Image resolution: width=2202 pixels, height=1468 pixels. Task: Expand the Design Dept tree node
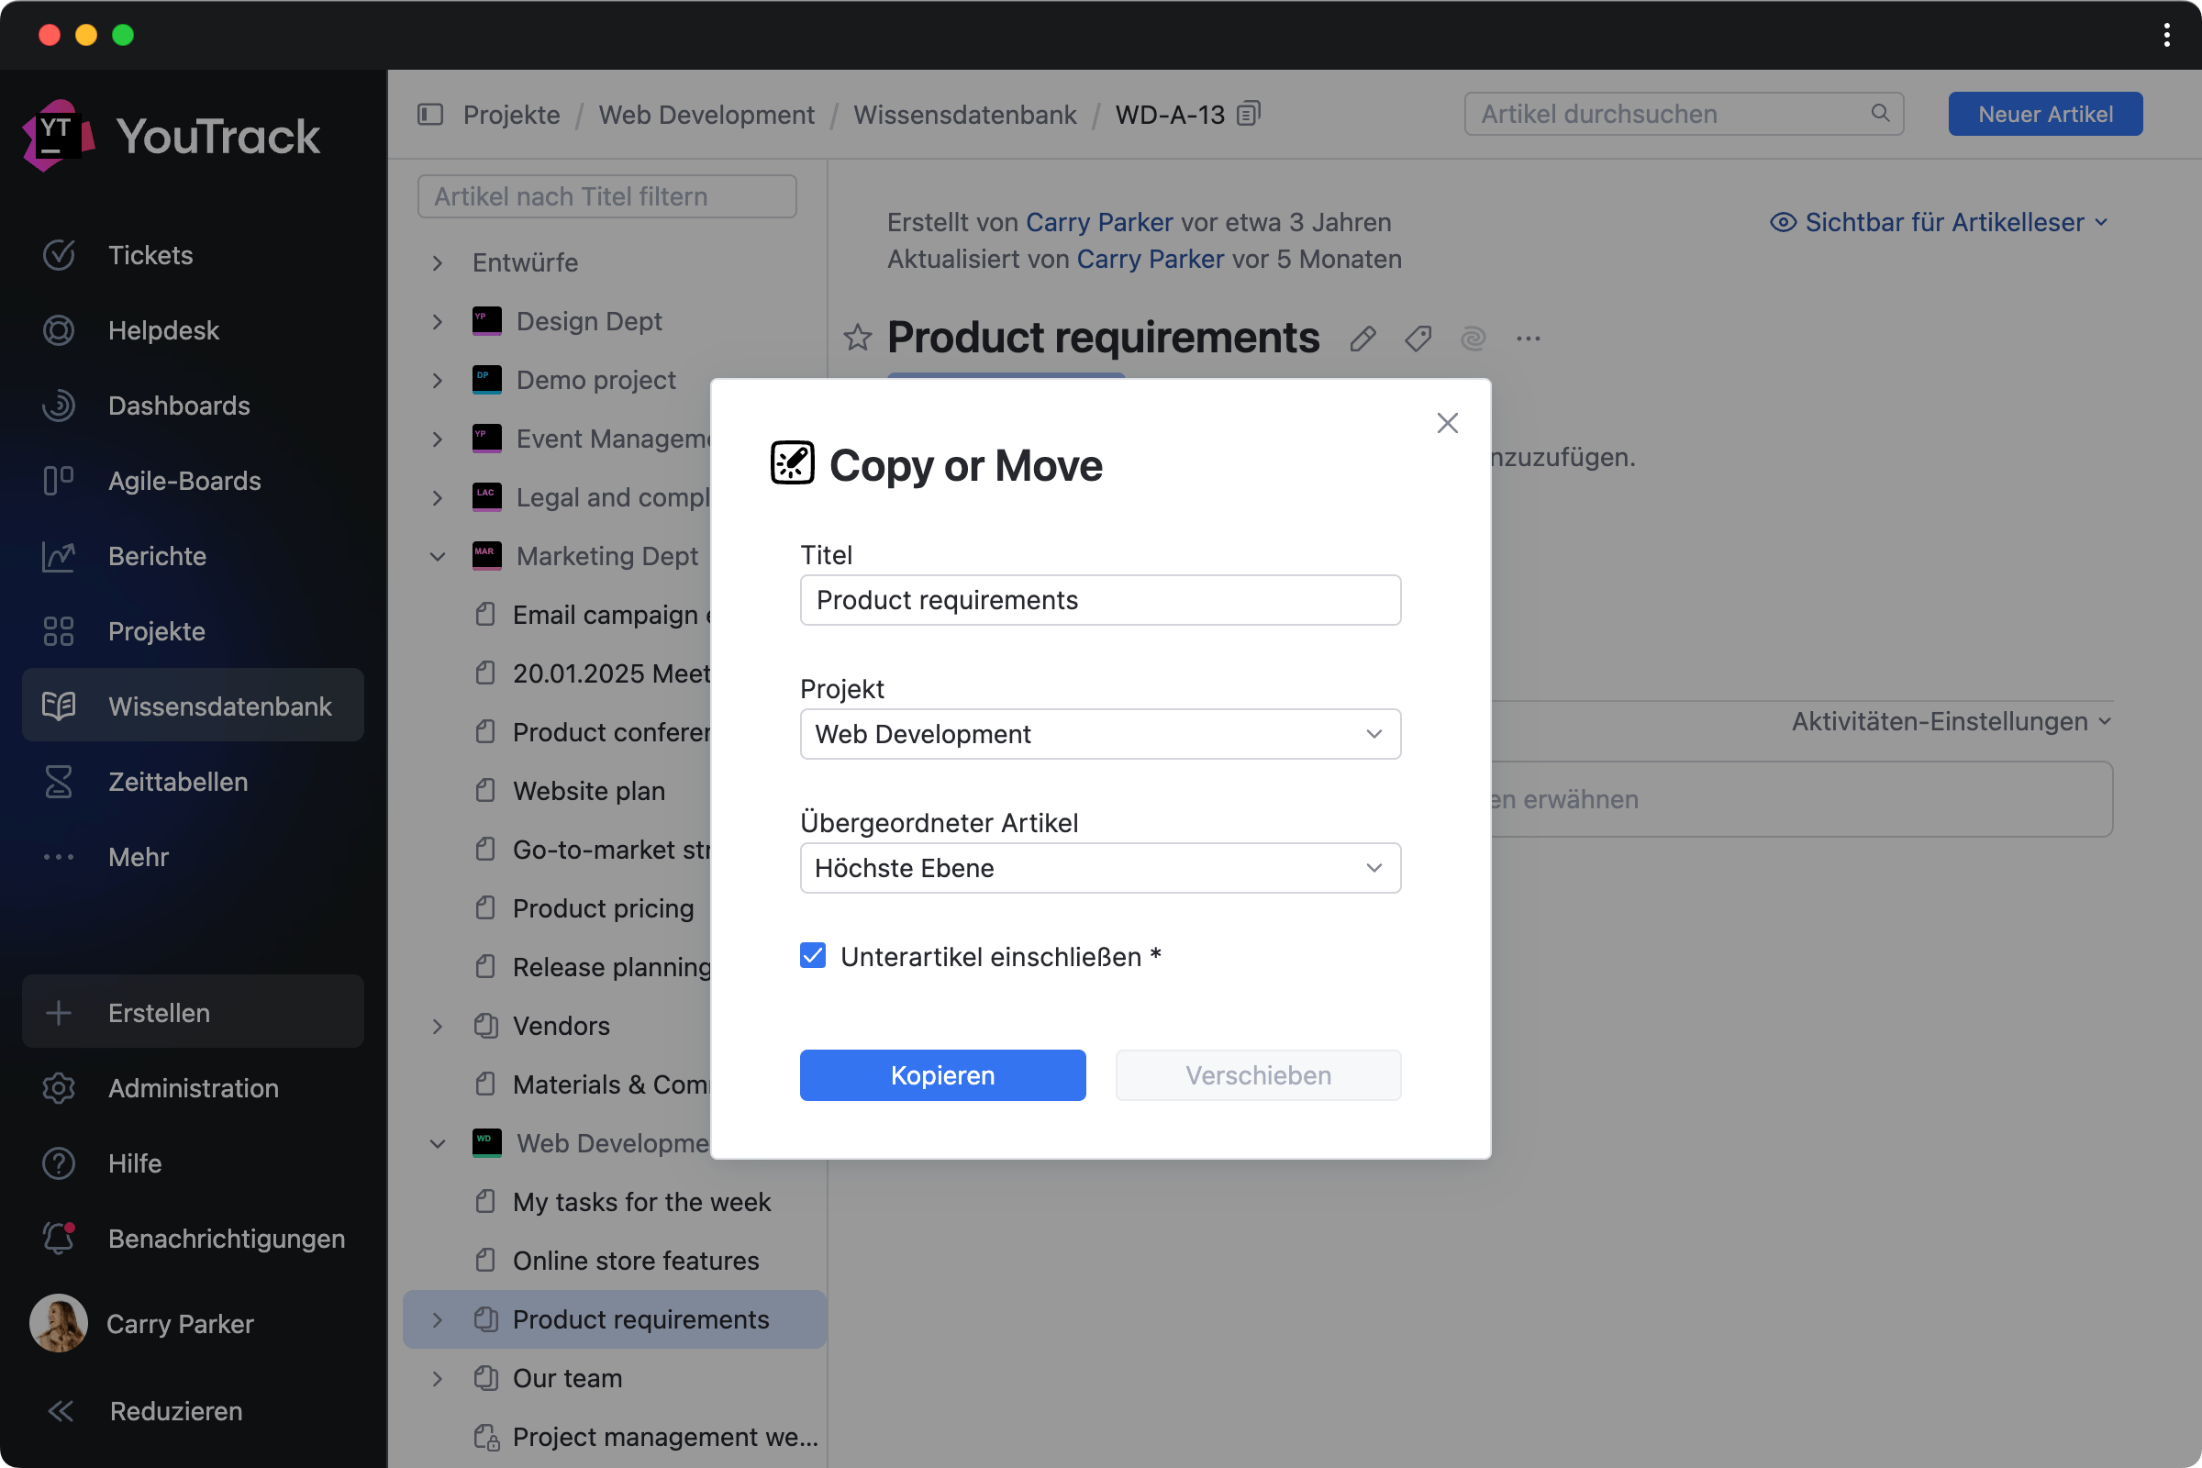pyautogui.click(x=438, y=321)
